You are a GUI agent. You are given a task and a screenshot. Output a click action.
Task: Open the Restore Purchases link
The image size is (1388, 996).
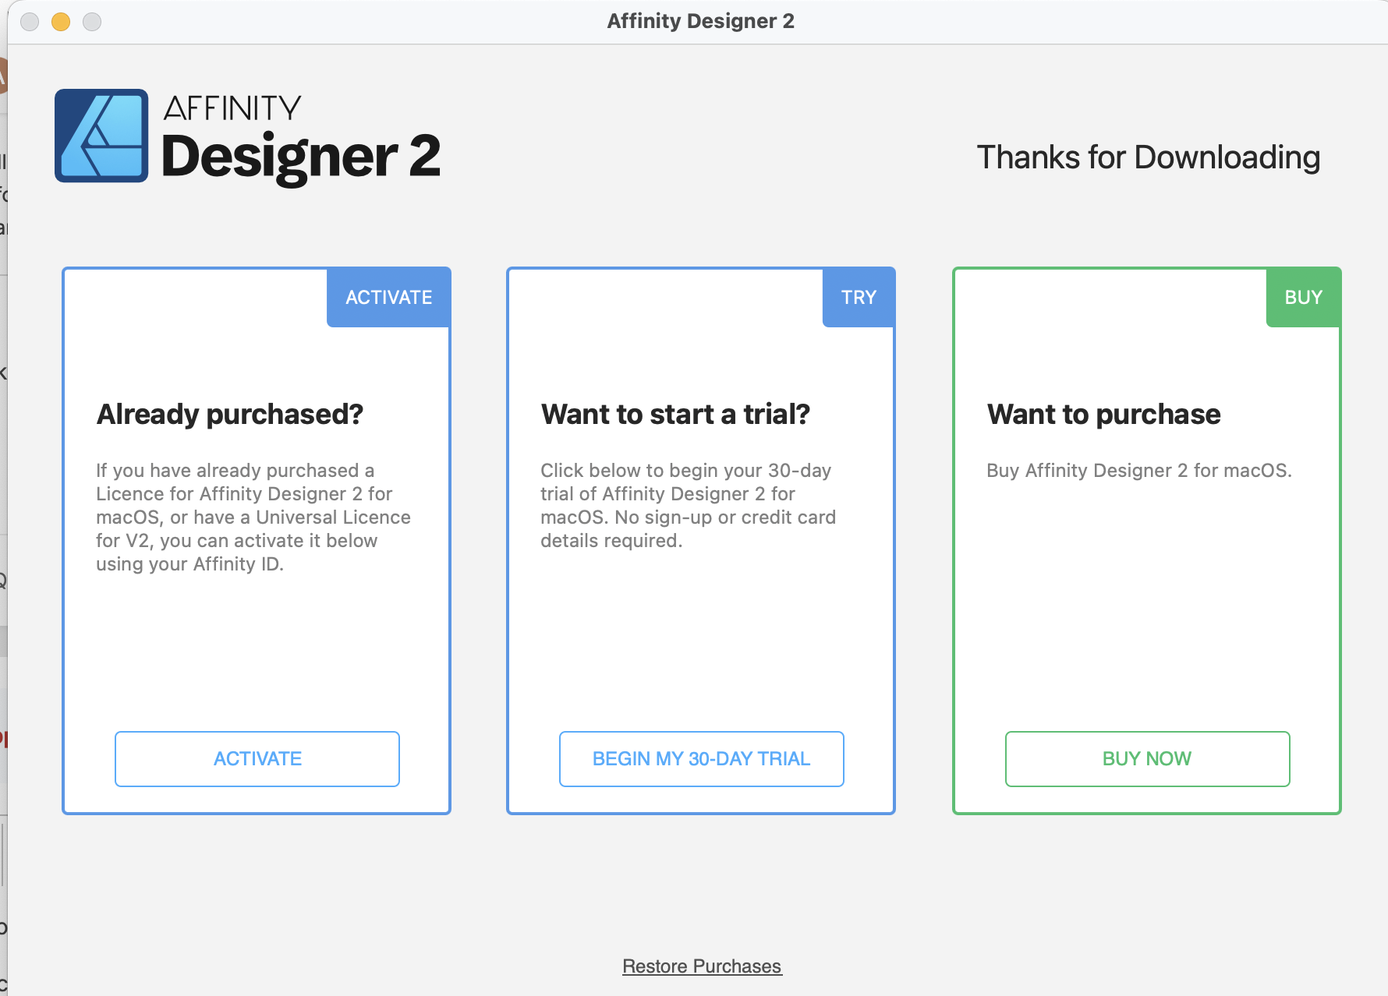702,966
